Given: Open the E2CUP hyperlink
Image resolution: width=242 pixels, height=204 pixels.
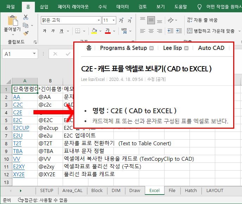Looking at the screenshot, I should tap(21, 128).
